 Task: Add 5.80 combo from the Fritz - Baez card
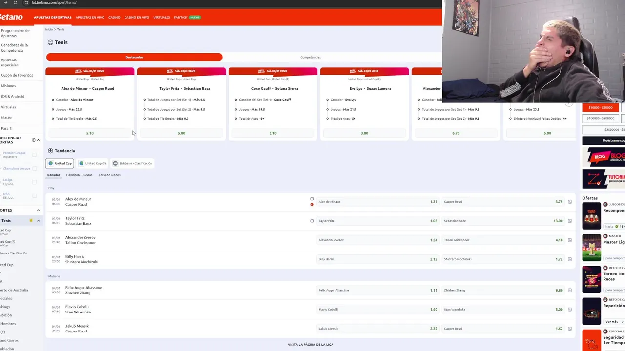click(181, 133)
